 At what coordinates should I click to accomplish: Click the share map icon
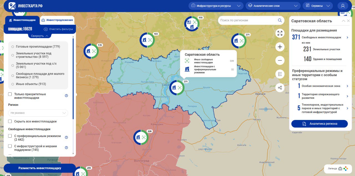[280, 88]
